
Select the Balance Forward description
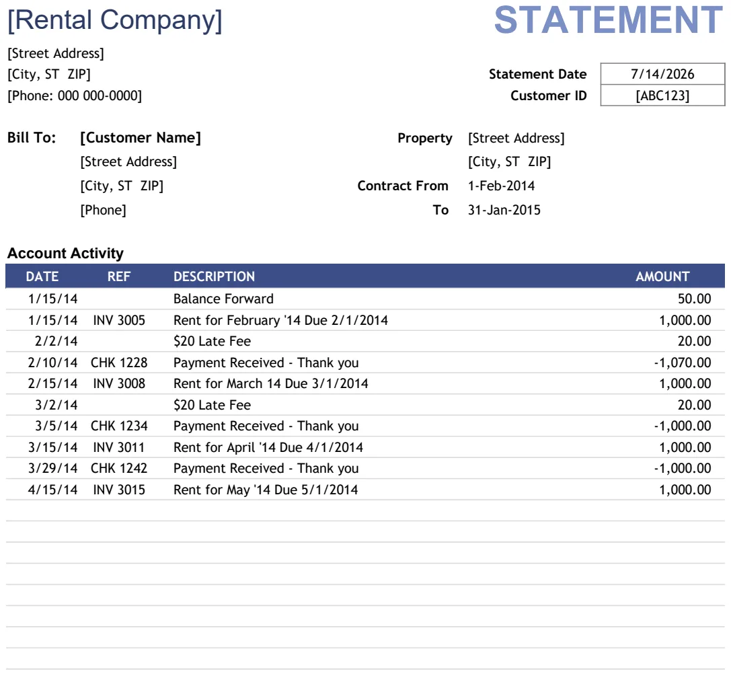(223, 299)
